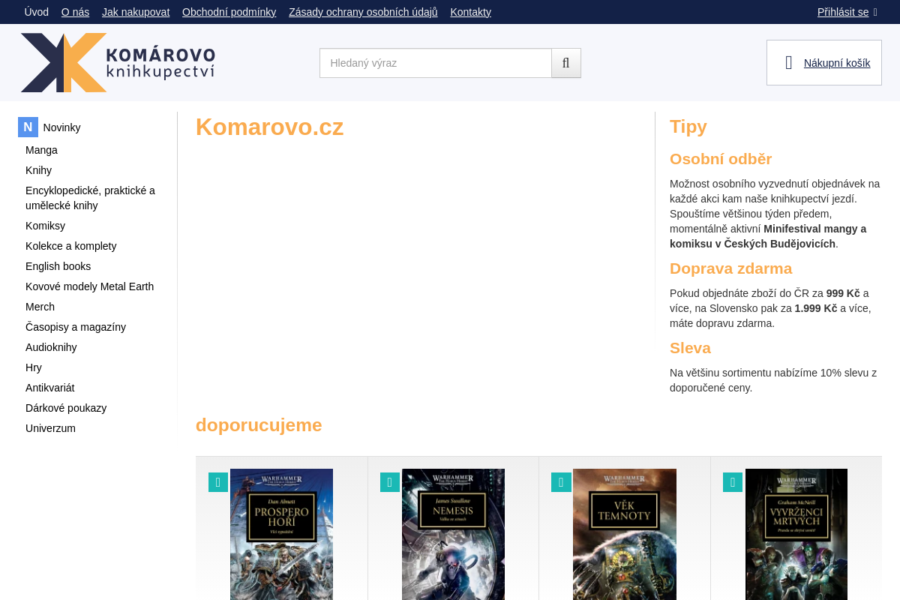900x600 pixels.
Task: Click the user icon beside Přihlásit se
Action: (875, 12)
